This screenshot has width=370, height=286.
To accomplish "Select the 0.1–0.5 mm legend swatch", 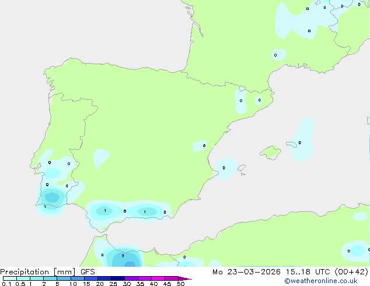I will pos(9,278).
